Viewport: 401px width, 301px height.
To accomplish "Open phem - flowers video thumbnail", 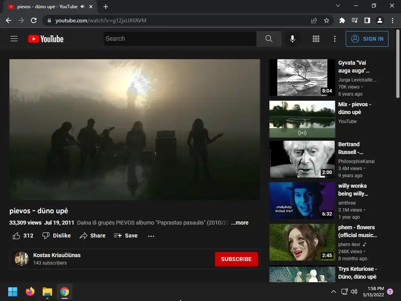I will coord(302,242).
